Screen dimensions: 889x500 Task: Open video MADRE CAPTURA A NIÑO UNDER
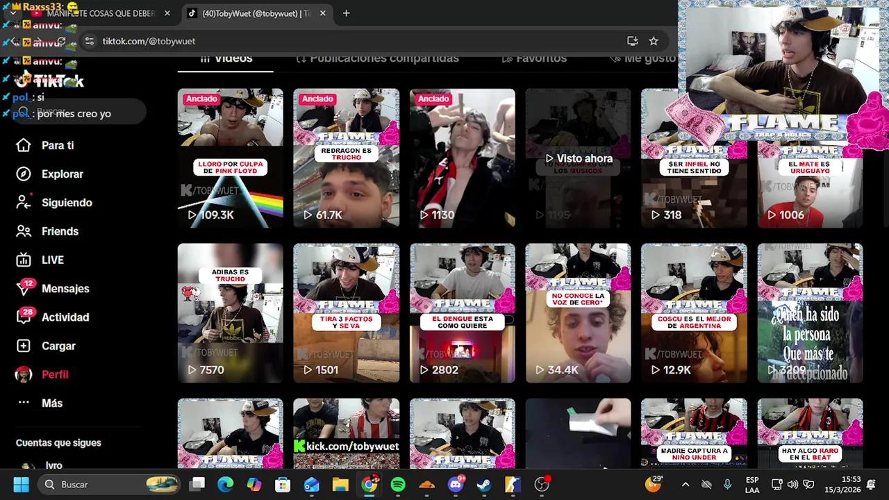(x=694, y=433)
